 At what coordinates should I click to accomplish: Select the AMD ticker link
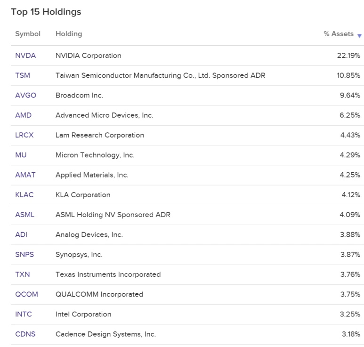pyautogui.click(x=24, y=115)
